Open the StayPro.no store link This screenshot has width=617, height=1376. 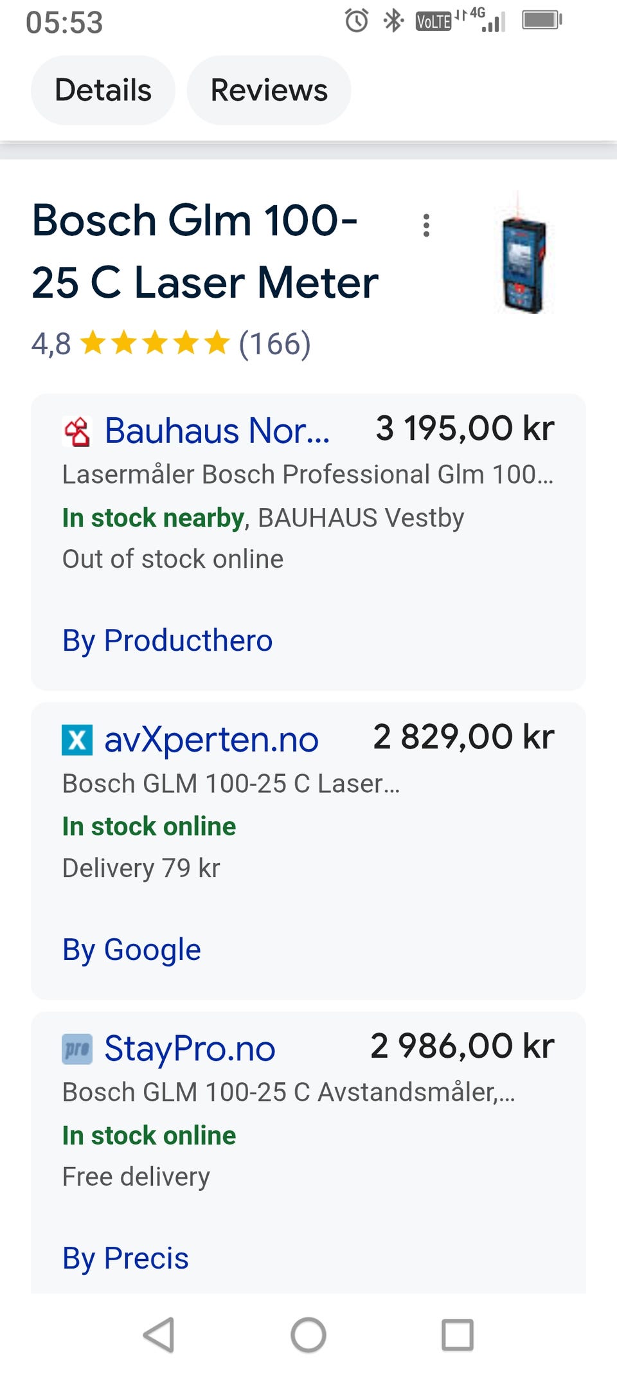coord(190,1049)
